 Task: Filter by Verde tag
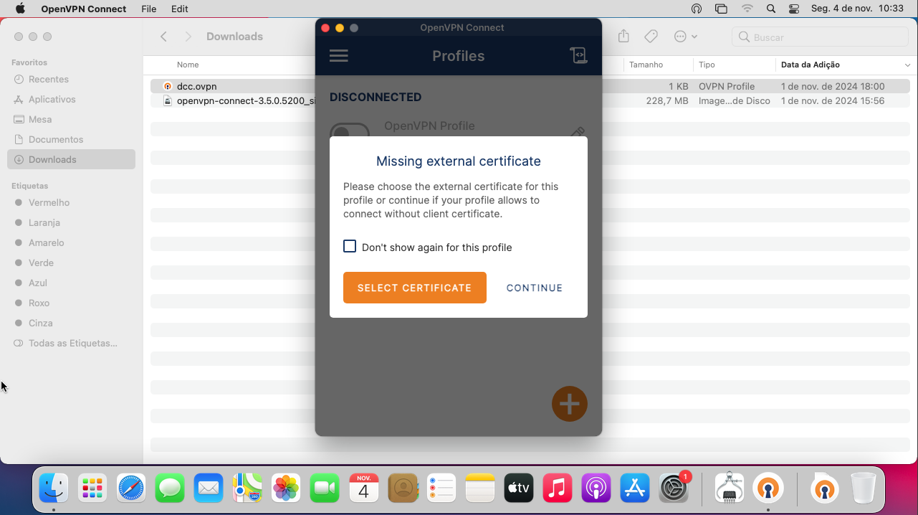point(71,263)
